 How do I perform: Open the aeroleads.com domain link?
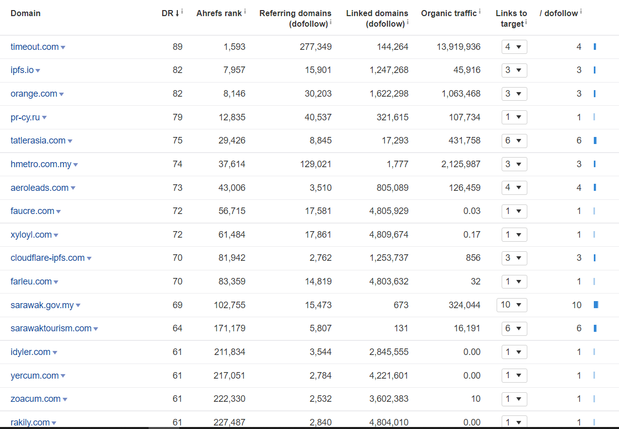tap(39, 188)
